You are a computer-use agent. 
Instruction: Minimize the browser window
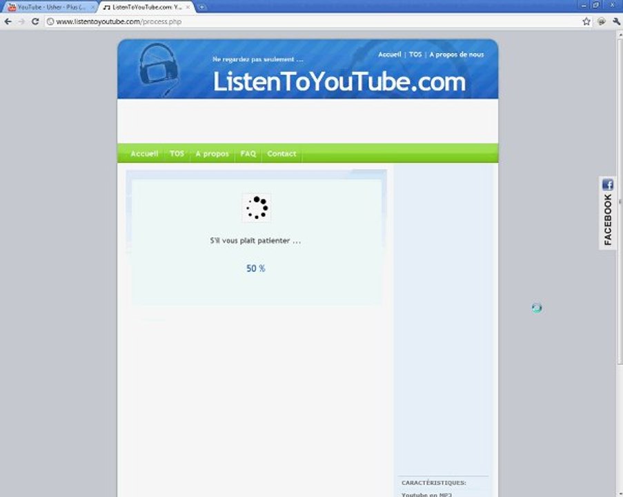click(584, 6)
